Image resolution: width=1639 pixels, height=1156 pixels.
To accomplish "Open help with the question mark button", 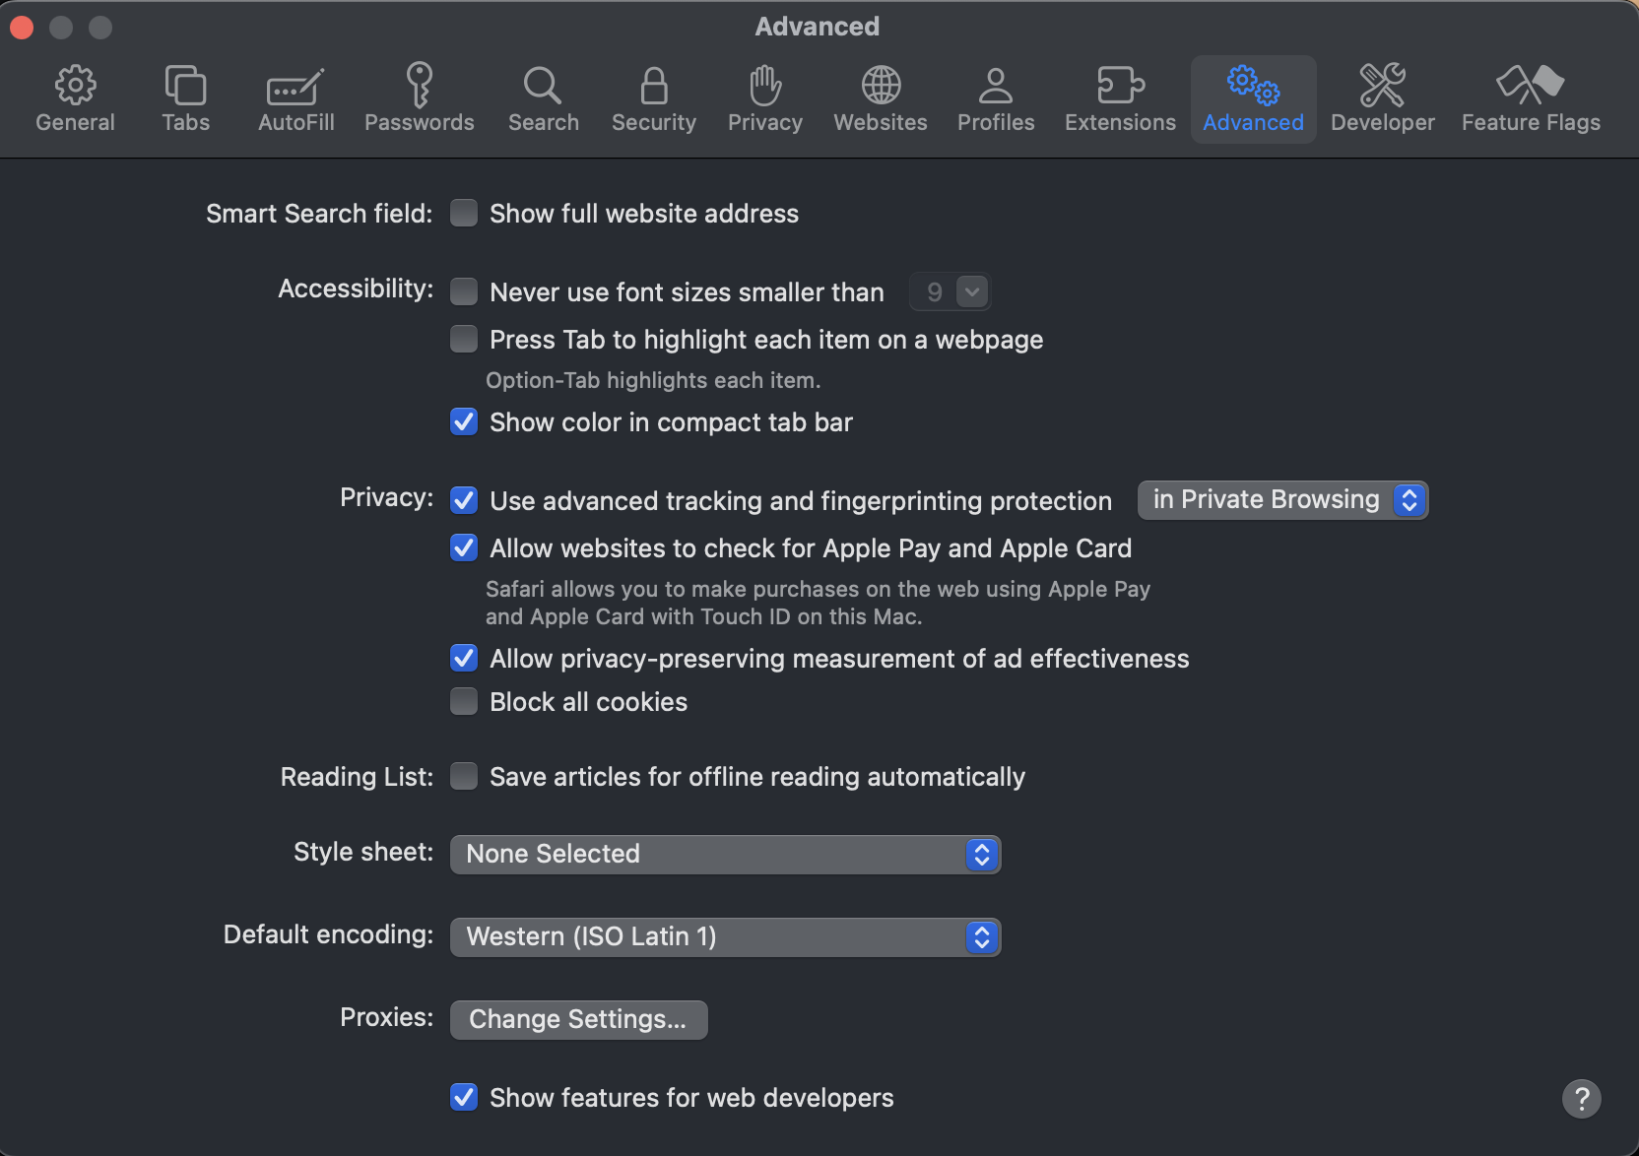I will (1581, 1099).
